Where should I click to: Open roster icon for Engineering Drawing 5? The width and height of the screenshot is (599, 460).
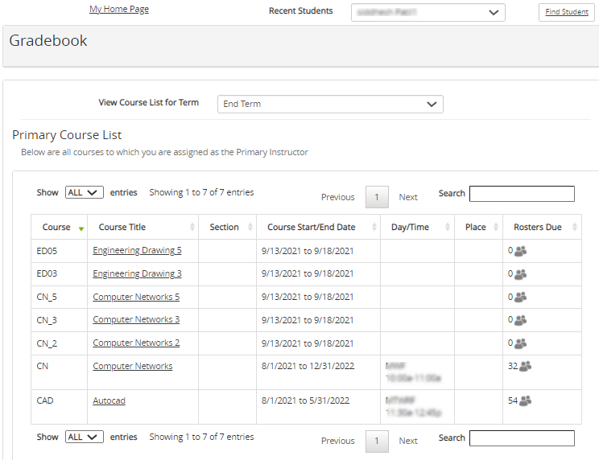tap(520, 251)
